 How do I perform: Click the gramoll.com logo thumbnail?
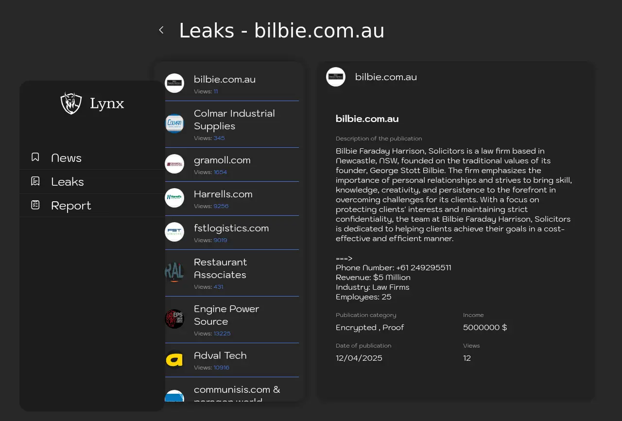(174, 164)
